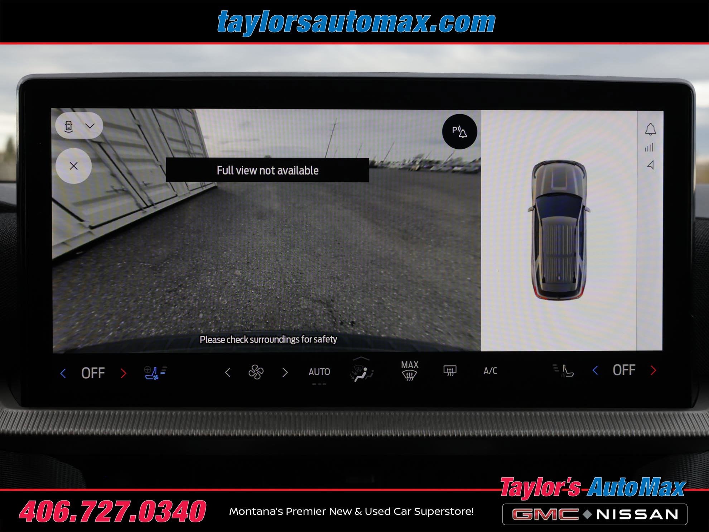
Task: Toggle the A/C button
Action: pos(490,371)
